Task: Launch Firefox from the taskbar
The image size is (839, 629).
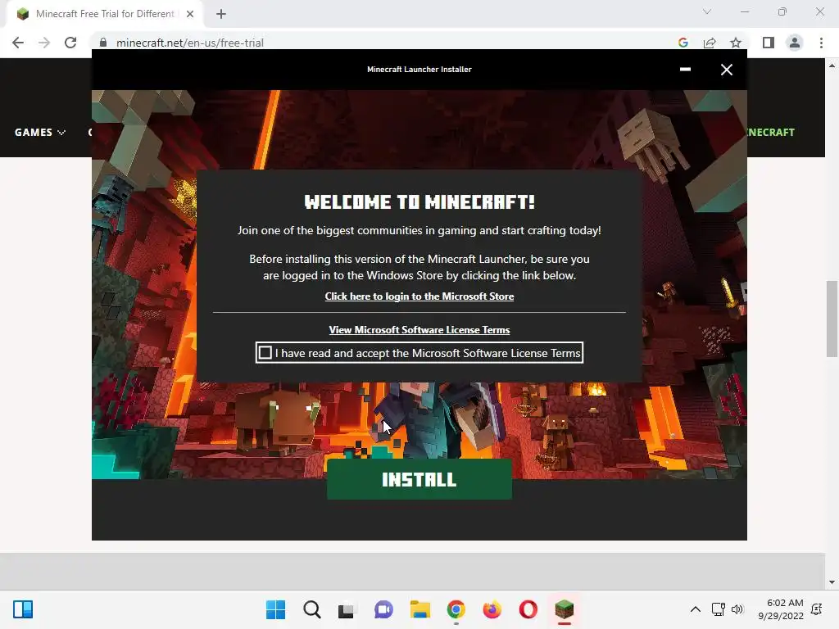Action: pos(492,609)
